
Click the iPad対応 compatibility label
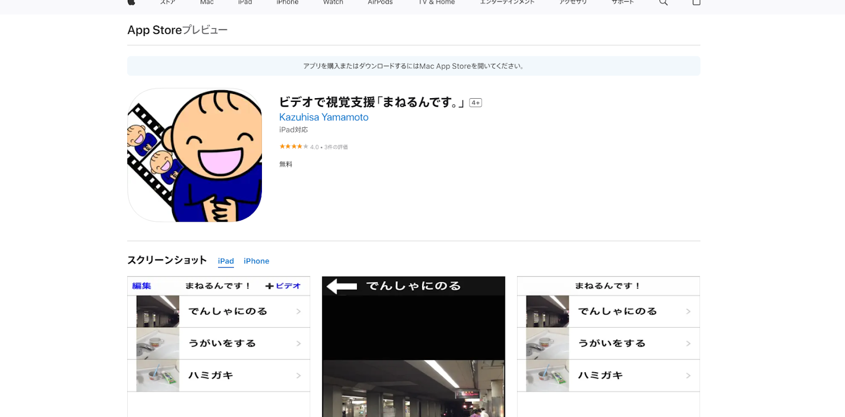(x=294, y=130)
